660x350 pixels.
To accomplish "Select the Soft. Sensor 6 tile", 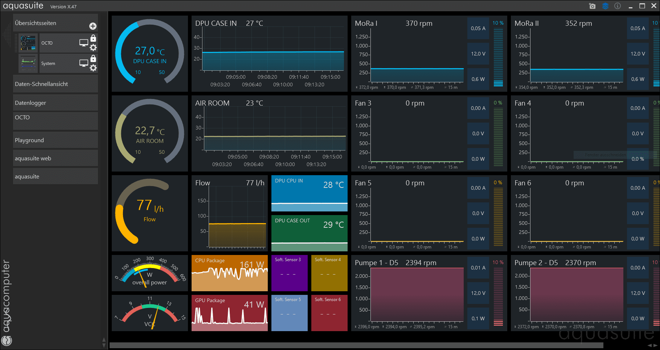I will click(x=329, y=313).
